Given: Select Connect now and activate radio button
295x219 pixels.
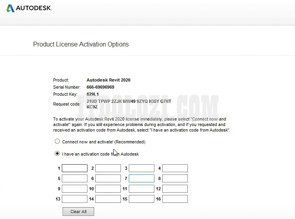Looking at the screenshot, I should (57, 141).
